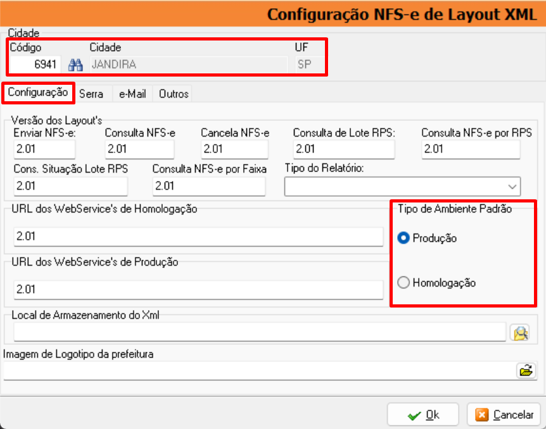This screenshot has width=546, height=429.
Task: Click the Homologação WebService URL field
Action: click(x=198, y=237)
